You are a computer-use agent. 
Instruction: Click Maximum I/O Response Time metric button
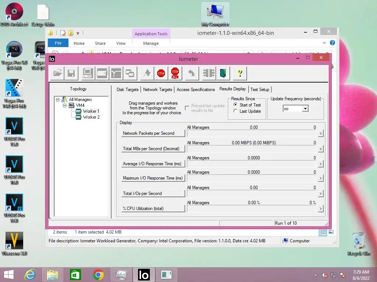click(x=153, y=178)
